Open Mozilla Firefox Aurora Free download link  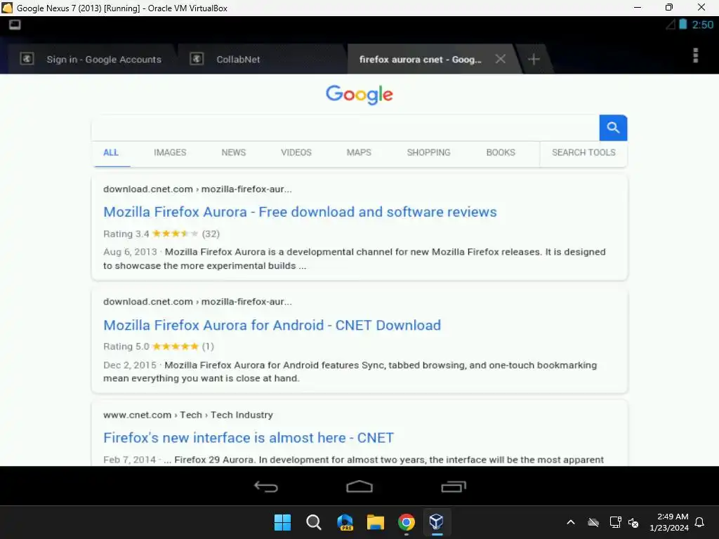click(x=300, y=212)
